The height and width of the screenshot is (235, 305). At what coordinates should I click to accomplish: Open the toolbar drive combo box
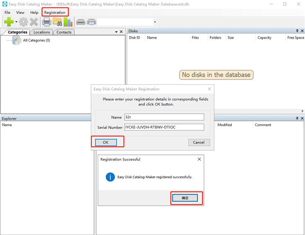tap(155, 22)
